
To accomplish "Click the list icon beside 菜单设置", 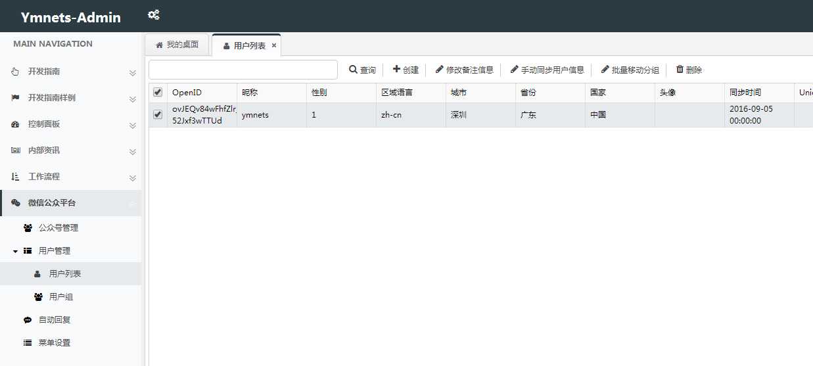I will pos(28,343).
